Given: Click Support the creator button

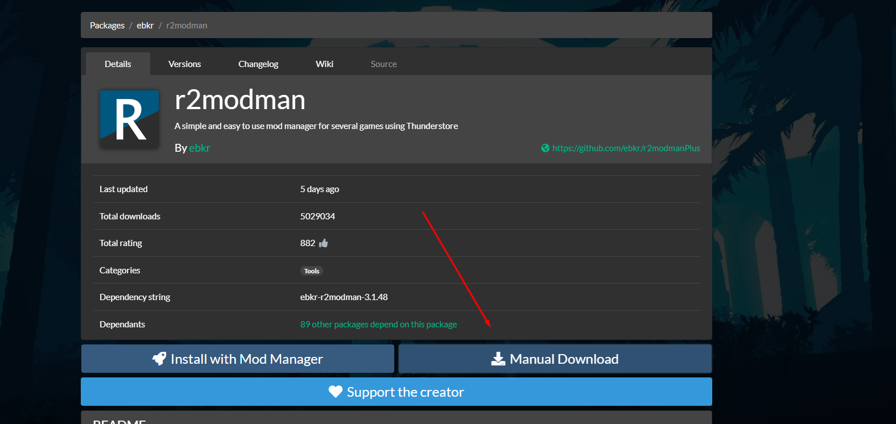Looking at the screenshot, I should tap(397, 392).
